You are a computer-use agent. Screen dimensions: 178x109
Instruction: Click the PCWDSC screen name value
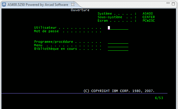point(148,21)
